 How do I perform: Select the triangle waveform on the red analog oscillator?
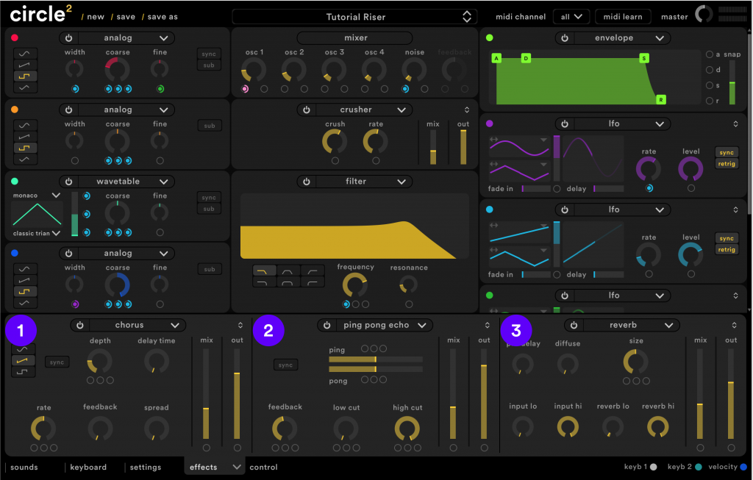[x=24, y=87]
